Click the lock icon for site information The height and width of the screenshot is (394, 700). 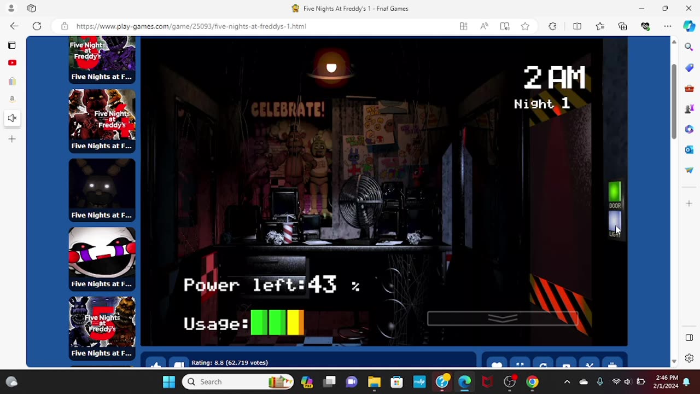[65, 26]
